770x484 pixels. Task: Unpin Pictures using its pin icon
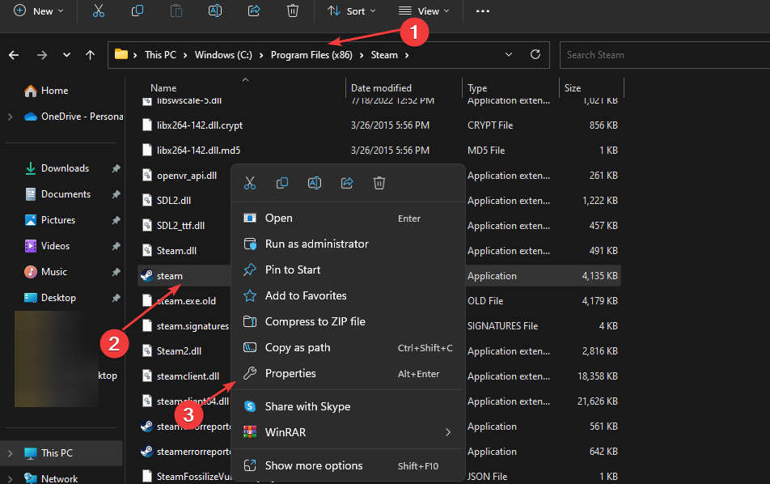coord(116,220)
